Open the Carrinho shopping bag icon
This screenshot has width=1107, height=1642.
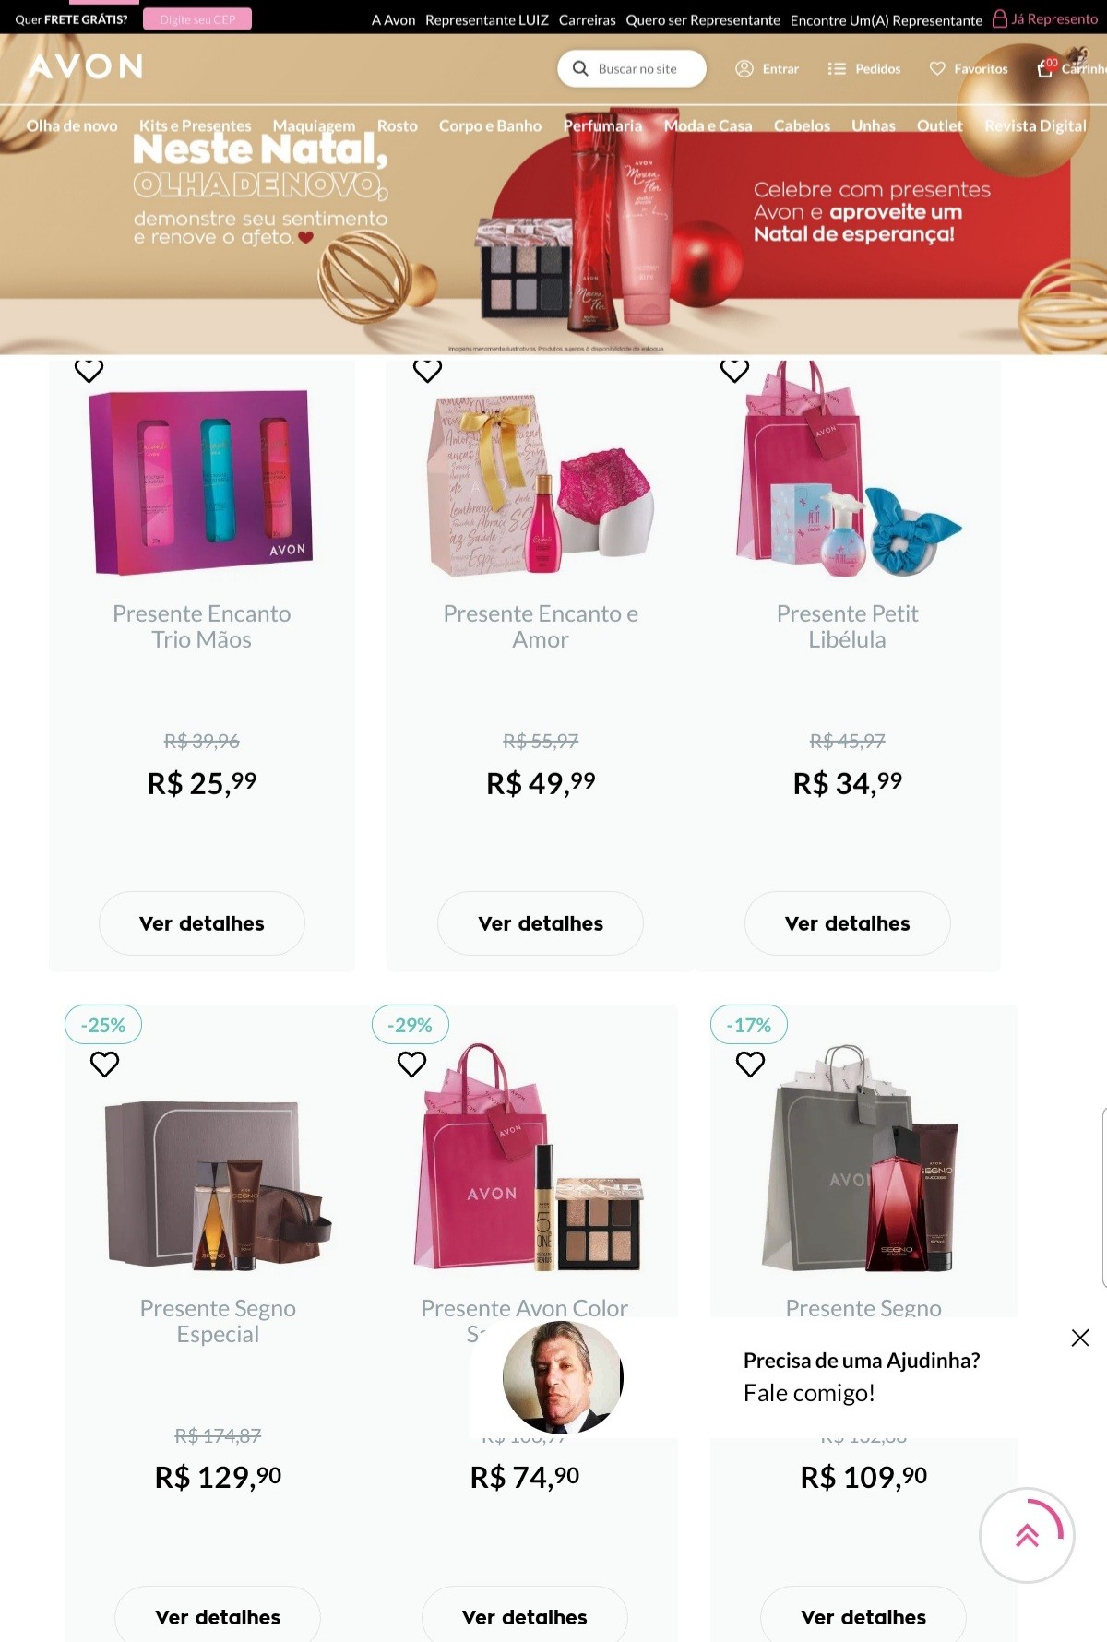tap(1045, 67)
